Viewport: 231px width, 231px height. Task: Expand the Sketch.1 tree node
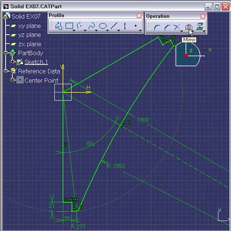pos(12,61)
